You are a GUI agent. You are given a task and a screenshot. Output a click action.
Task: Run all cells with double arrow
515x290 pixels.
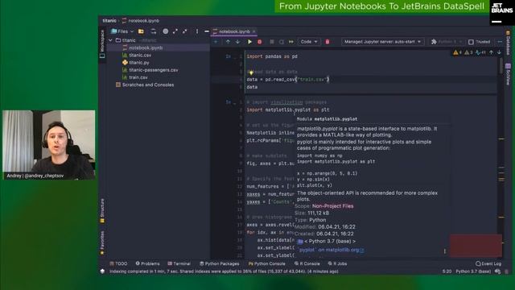tap(291, 42)
